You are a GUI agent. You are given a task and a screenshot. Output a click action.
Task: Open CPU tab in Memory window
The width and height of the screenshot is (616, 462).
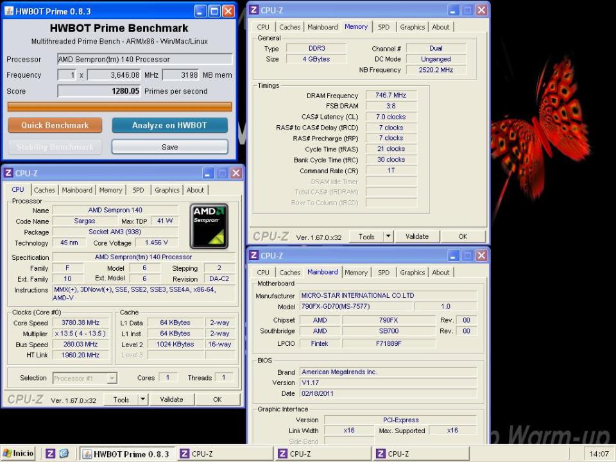(263, 27)
